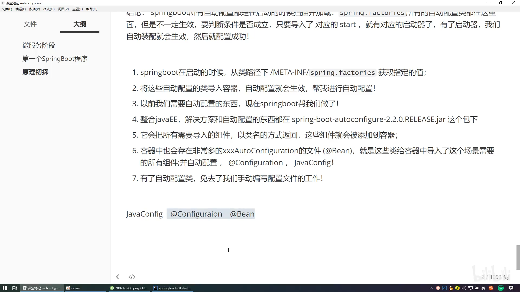Jump to 微服务阶段 outline heading
This screenshot has height=292, width=520.
pos(39,45)
